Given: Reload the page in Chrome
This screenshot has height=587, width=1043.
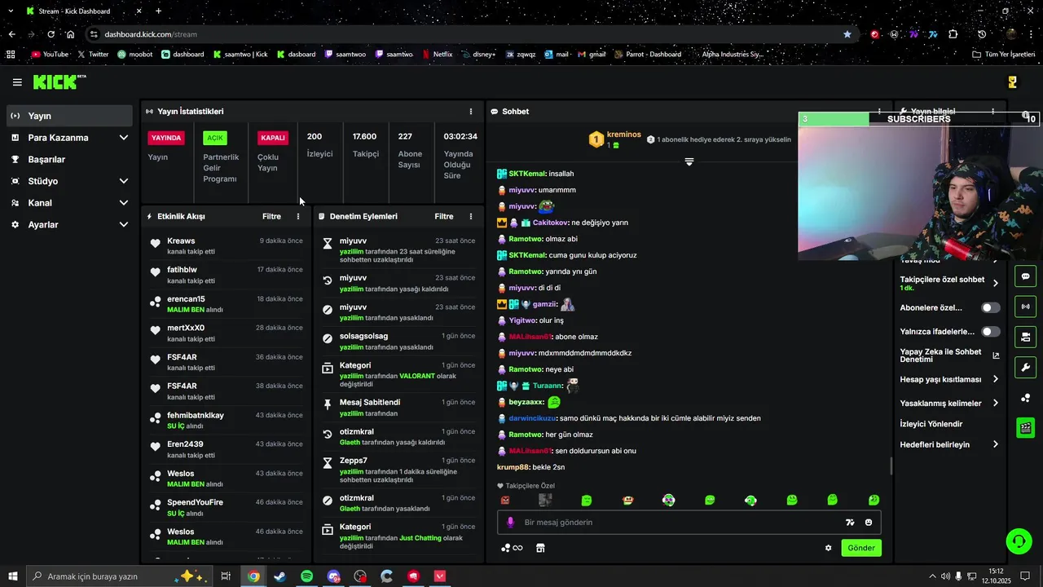Looking at the screenshot, I should (51, 34).
